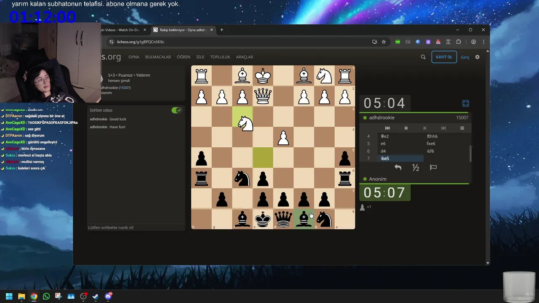The image size is (539, 303).
Task: Give more time with the plus icon
Action: [x=465, y=104]
